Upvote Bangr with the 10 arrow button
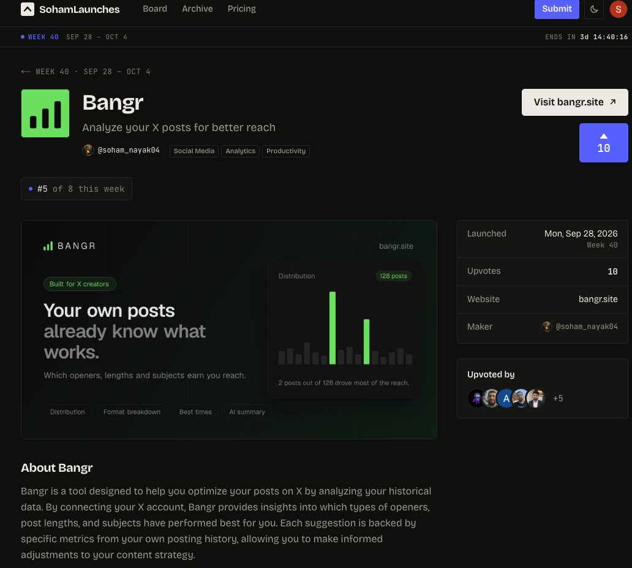 pos(603,143)
